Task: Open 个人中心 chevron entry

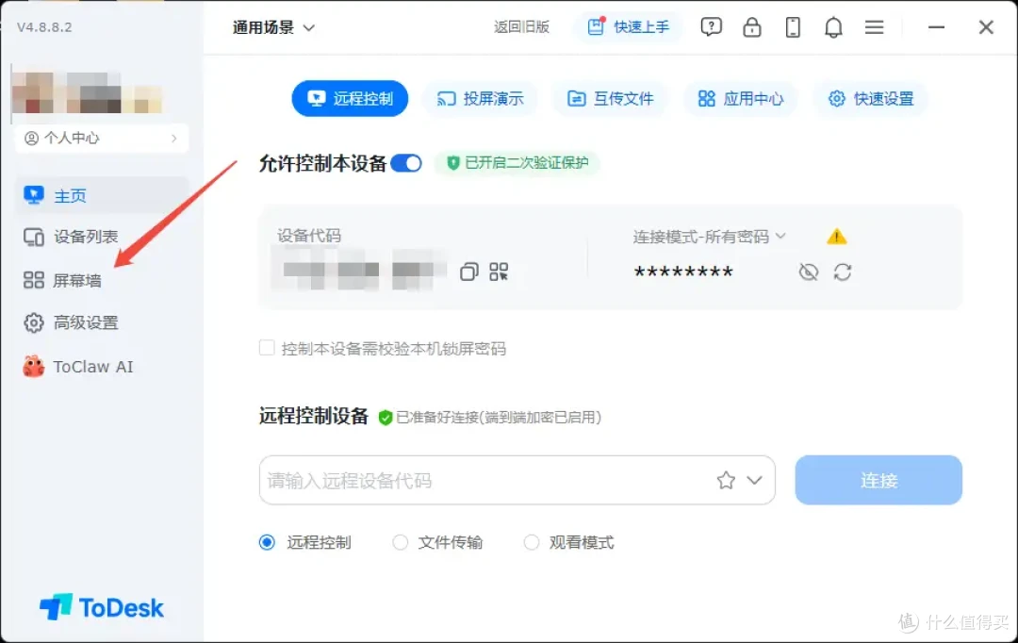Action: click(102, 138)
